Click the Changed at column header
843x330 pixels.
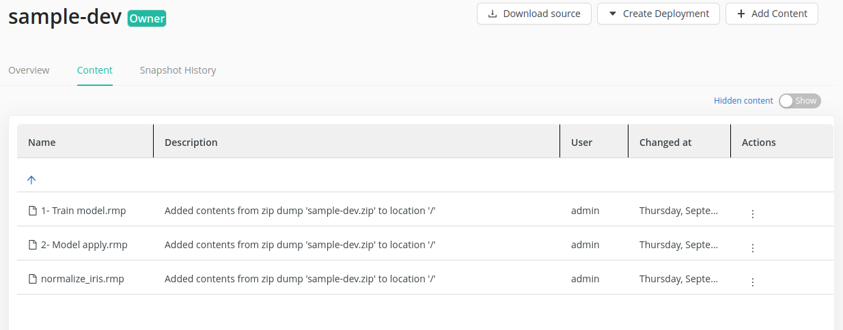[665, 142]
